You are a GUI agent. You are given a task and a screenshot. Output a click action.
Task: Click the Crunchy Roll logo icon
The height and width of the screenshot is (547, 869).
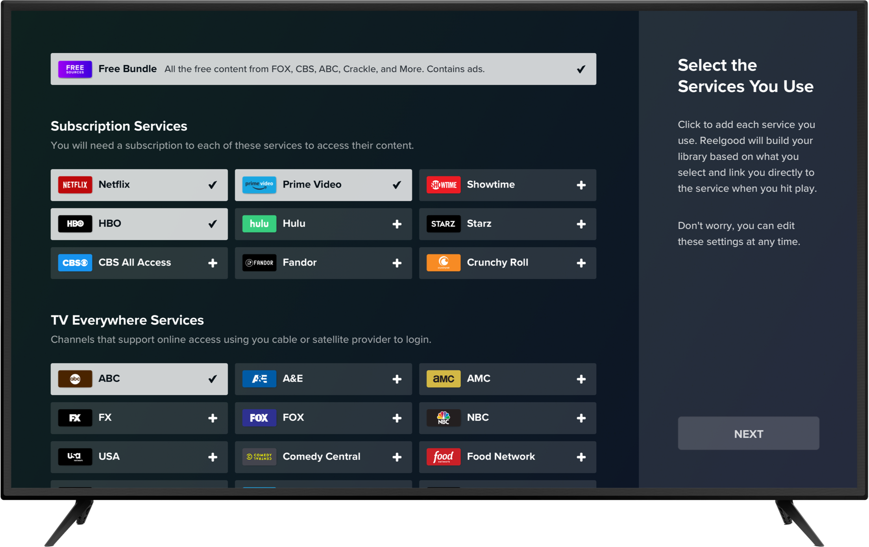[x=443, y=263]
